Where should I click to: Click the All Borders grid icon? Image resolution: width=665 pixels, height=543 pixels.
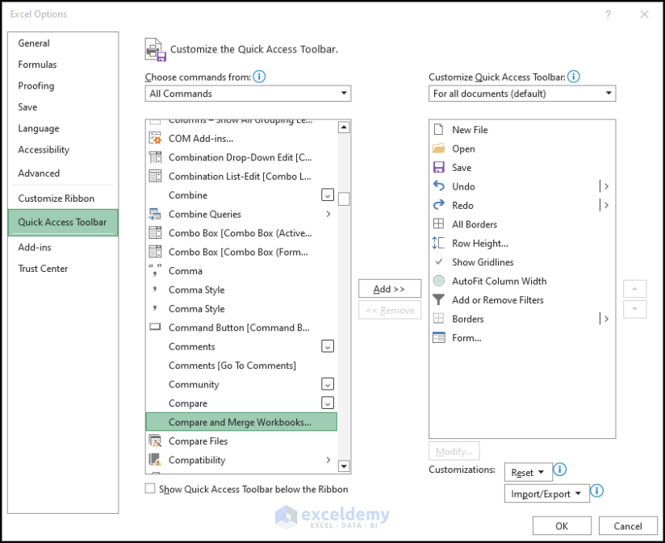(x=438, y=223)
